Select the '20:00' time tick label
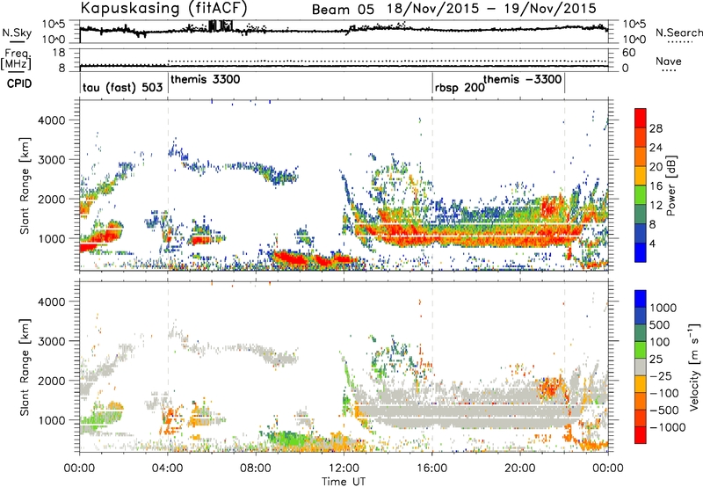This screenshot has height=487, width=703. (x=520, y=469)
